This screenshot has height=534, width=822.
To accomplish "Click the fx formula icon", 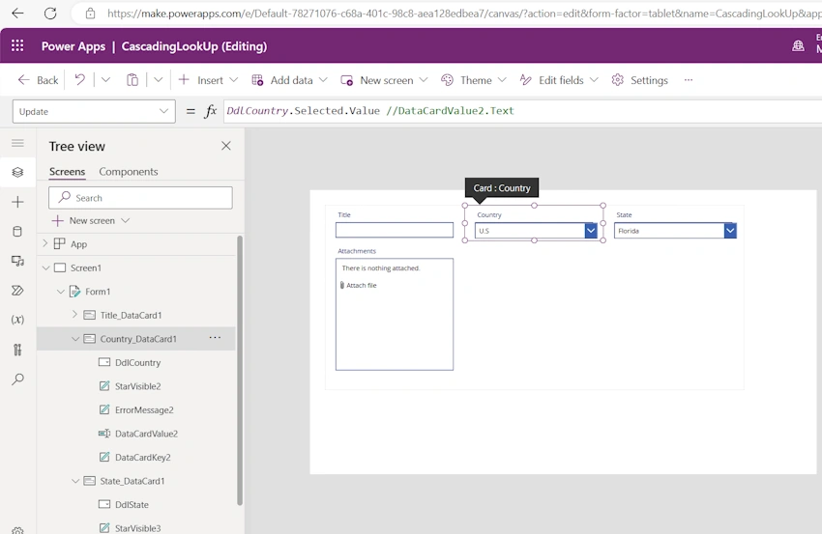I will [210, 111].
